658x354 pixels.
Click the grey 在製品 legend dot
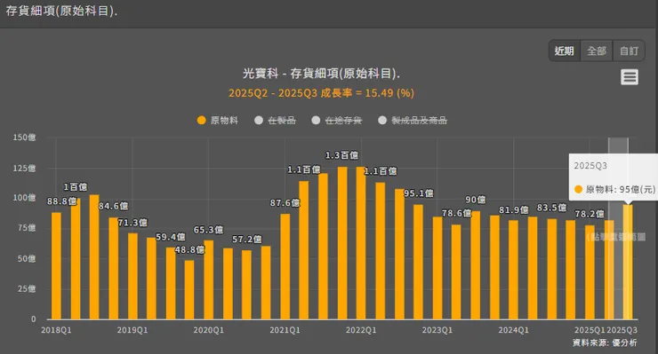pyautogui.click(x=259, y=121)
